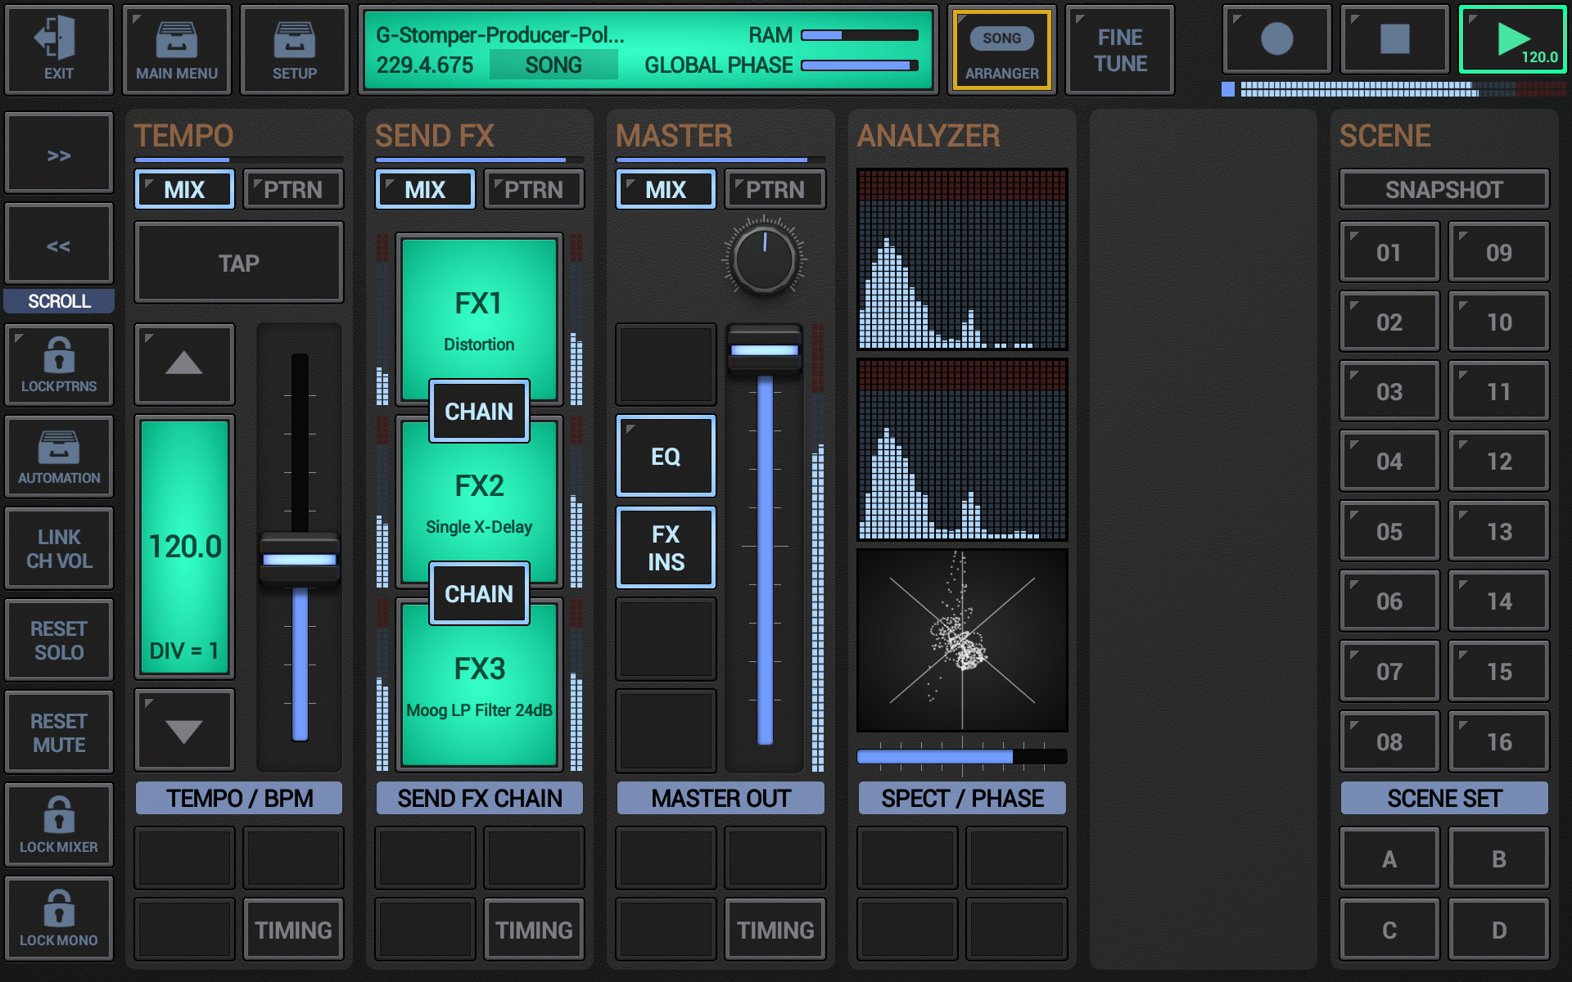Open the Setup screen
Image resolution: width=1572 pixels, height=982 pixels.
(293, 49)
